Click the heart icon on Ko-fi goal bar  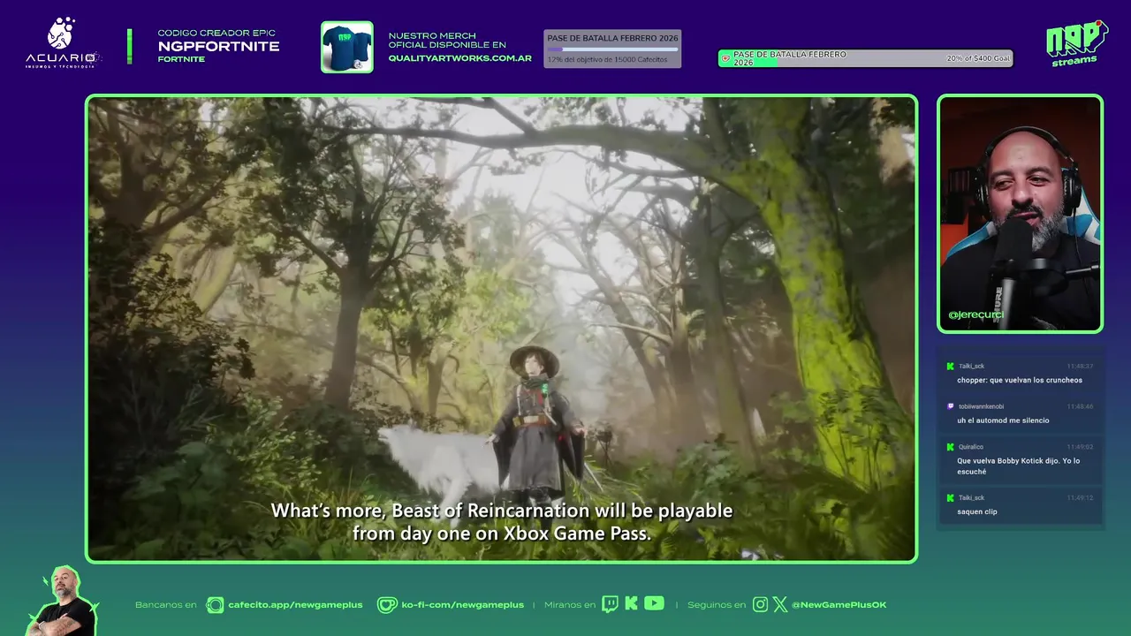[x=725, y=58]
